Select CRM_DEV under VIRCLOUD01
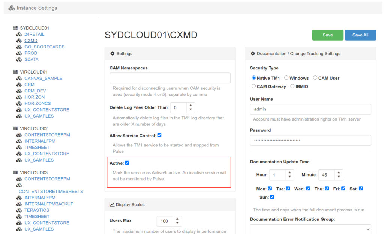 pos(35,91)
